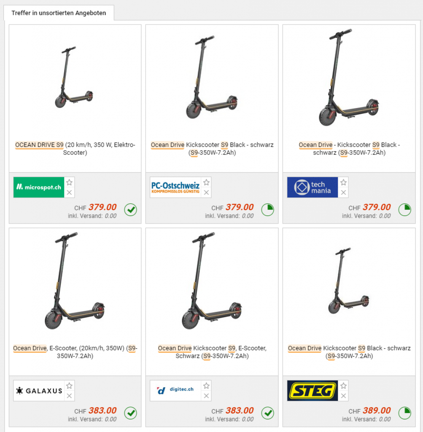The height and width of the screenshot is (432, 423).
Task: Mark the tech mania offer as favorite
Action: coord(343,182)
